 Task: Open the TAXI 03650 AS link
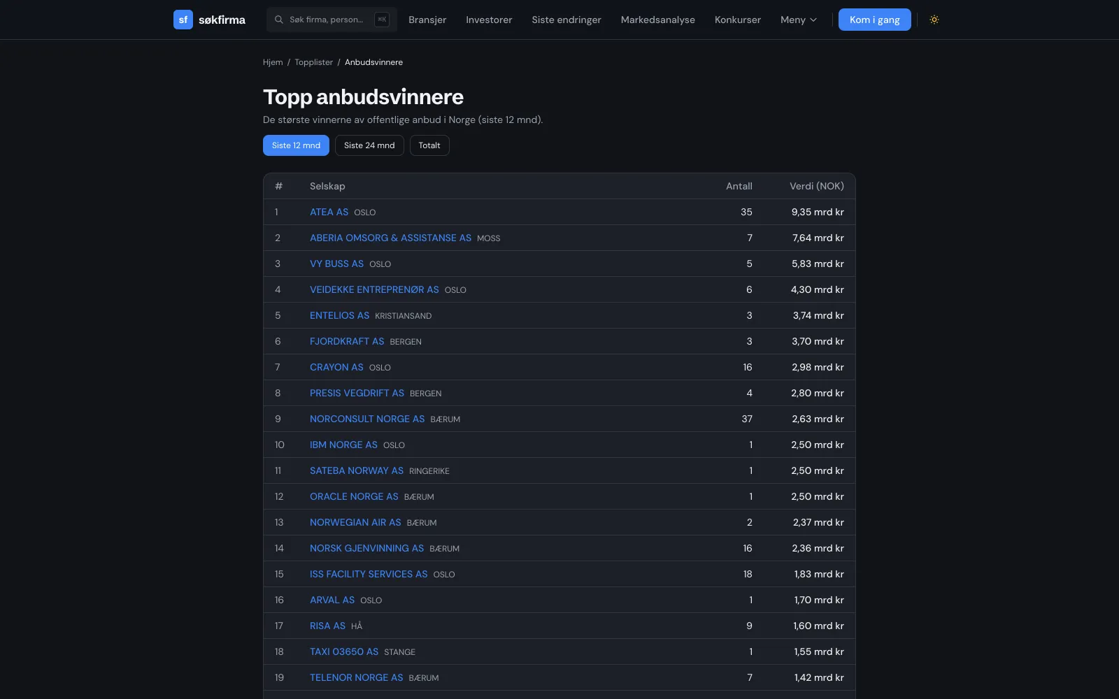(x=344, y=651)
